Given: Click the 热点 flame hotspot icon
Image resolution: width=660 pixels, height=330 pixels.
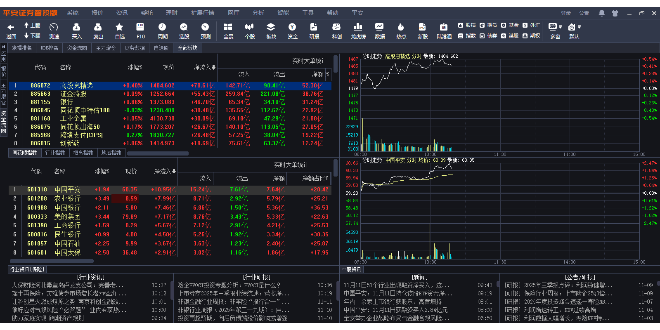Looking at the screenshot, I should [401, 27].
